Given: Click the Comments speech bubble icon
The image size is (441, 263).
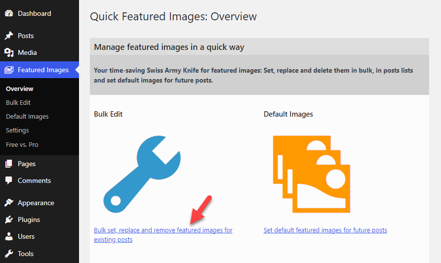Looking at the screenshot, I should coord(9,180).
